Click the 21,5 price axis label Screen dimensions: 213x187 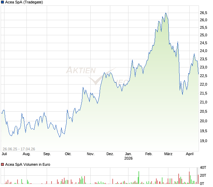[203, 93]
